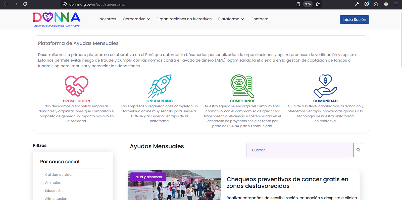Check the Animales filter
This screenshot has height=200, width=402.
click(42, 183)
